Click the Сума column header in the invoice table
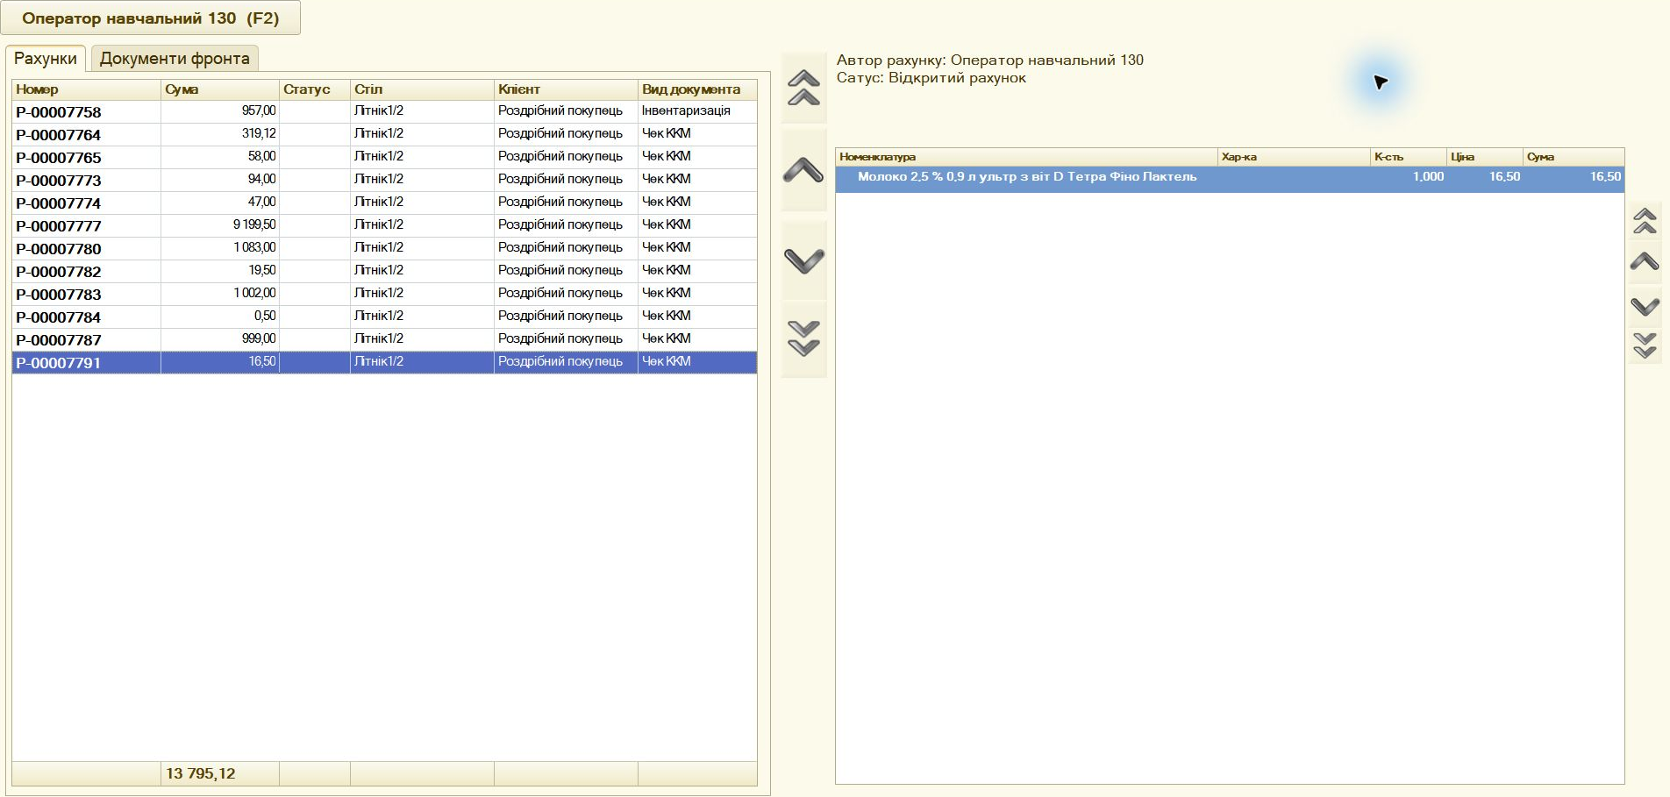1670x797 pixels. (220, 89)
